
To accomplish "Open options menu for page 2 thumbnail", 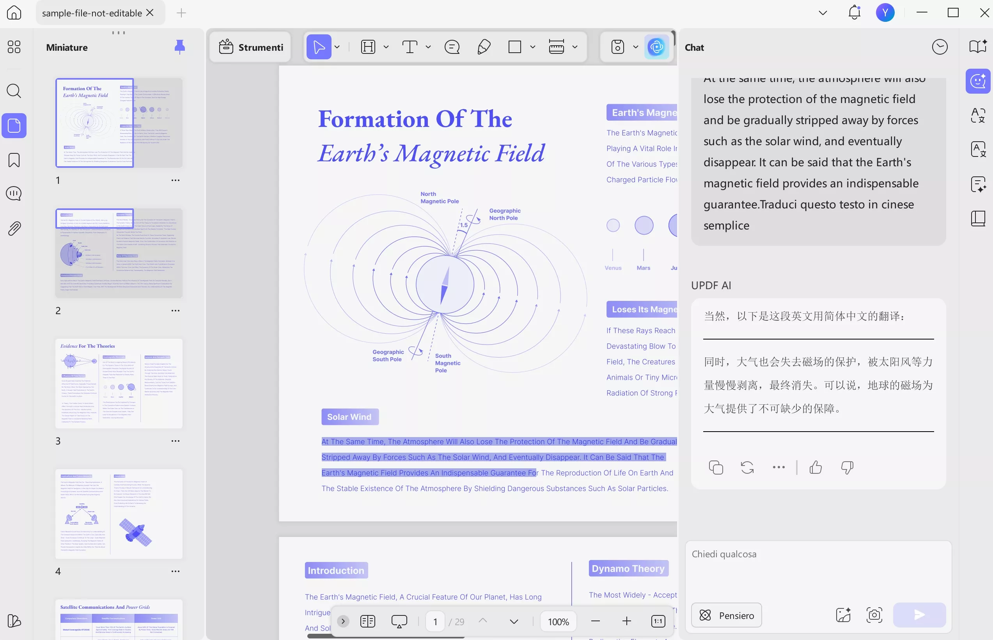I will tap(175, 311).
